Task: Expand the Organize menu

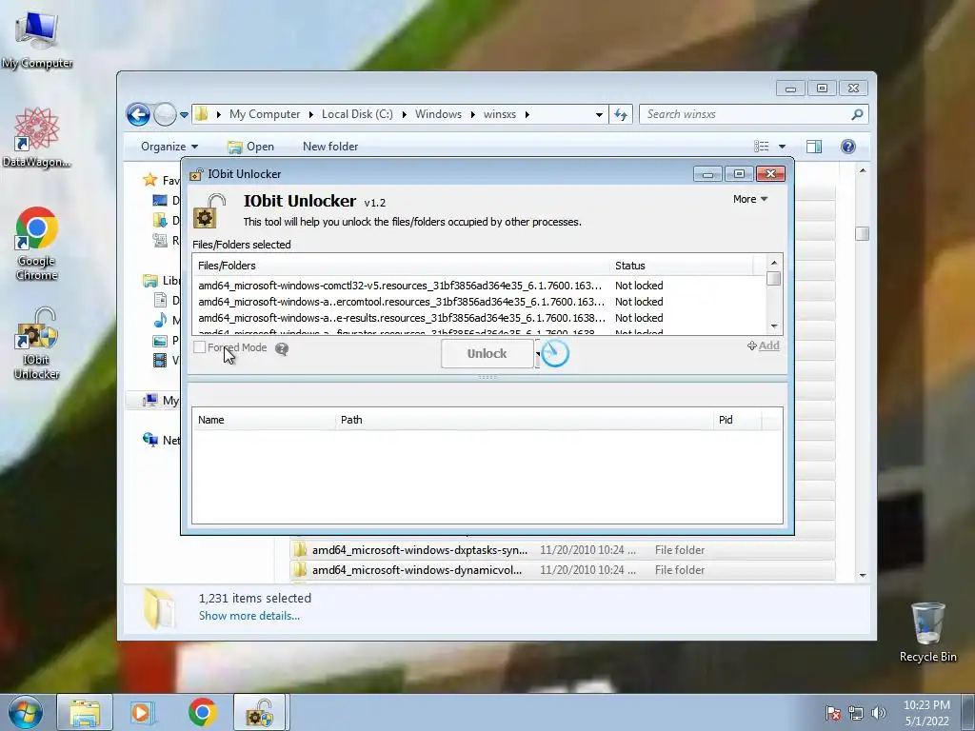Action: point(169,147)
